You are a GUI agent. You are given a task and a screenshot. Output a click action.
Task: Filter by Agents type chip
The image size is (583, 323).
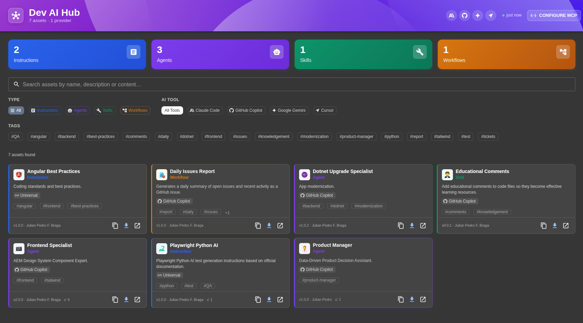[x=77, y=110]
